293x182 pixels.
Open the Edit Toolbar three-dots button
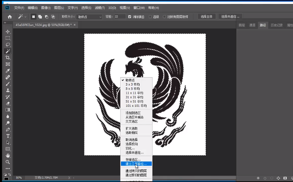(x=8, y=168)
